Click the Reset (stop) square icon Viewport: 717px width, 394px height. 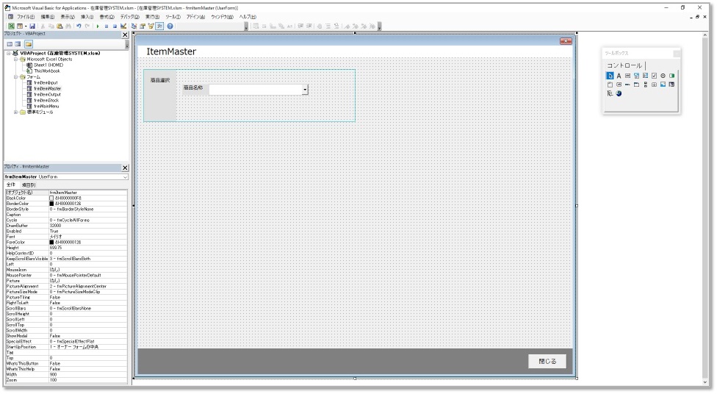point(115,26)
